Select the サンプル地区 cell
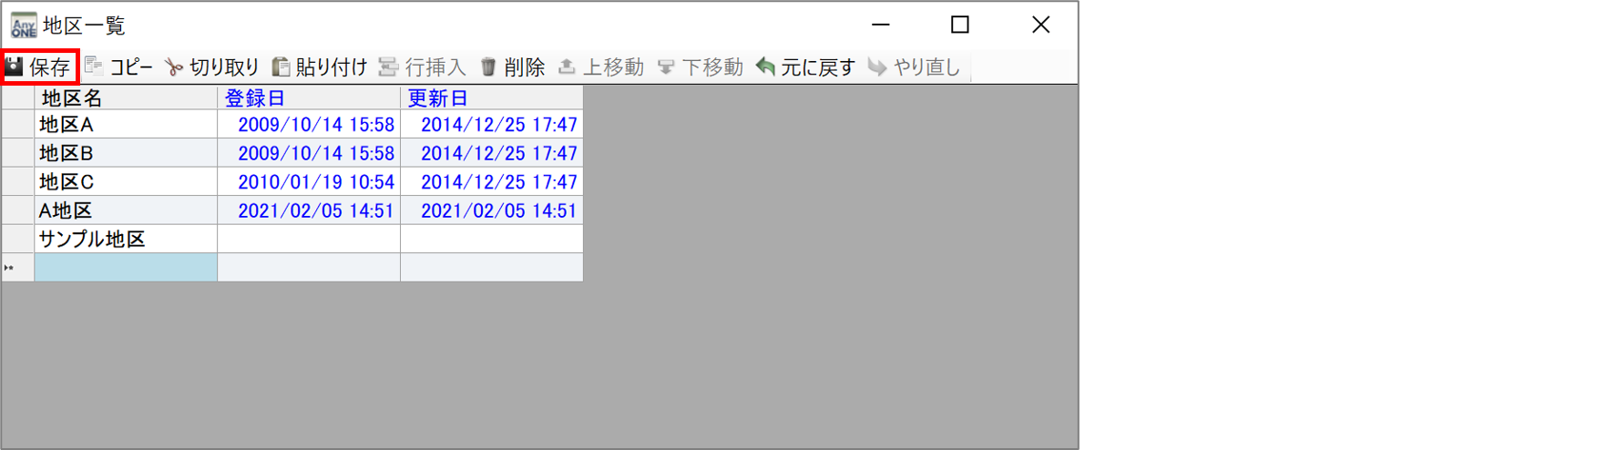Viewport: 1617px width, 450px height. (126, 239)
